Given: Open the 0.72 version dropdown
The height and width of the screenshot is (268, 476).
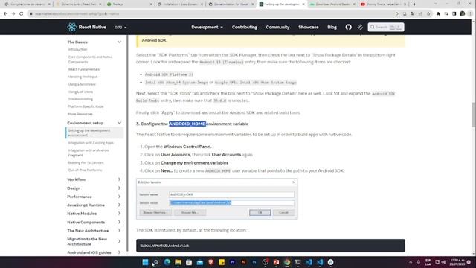Looking at the screenshot, I should pos(120,28).
